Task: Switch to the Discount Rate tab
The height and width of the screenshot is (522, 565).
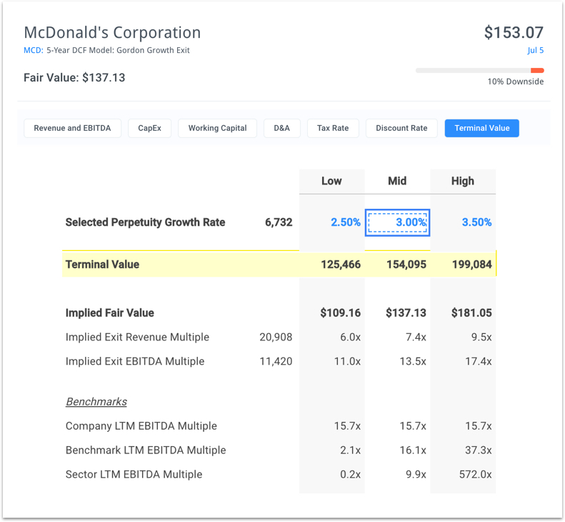Action: point(401,128)
